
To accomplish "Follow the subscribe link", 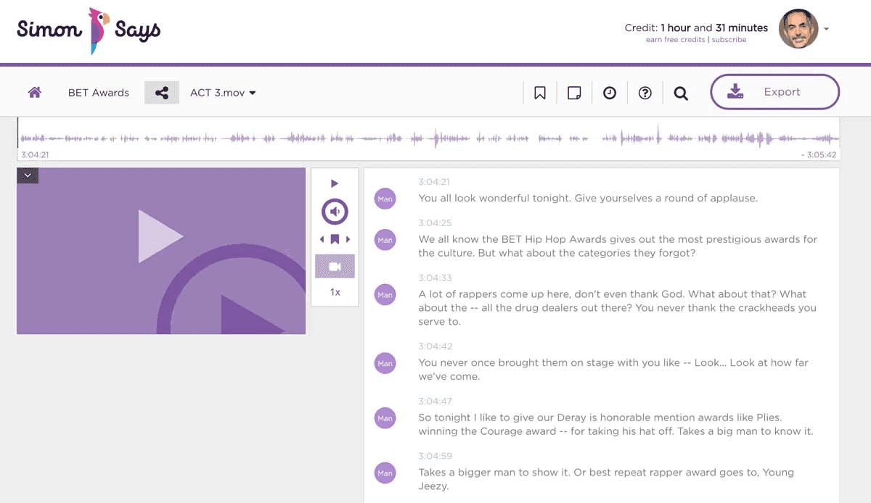I will click(729, 40).
